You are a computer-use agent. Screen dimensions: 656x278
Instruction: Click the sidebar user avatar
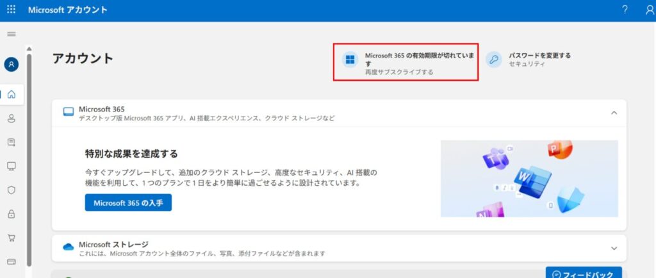tap(12, 65)
